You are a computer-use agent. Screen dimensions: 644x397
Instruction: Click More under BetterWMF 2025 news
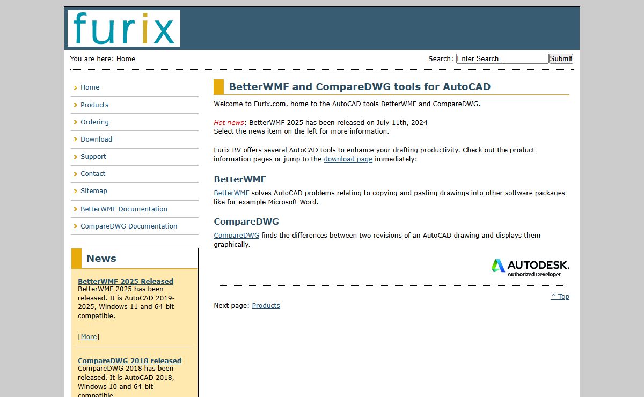click(89, 337)
